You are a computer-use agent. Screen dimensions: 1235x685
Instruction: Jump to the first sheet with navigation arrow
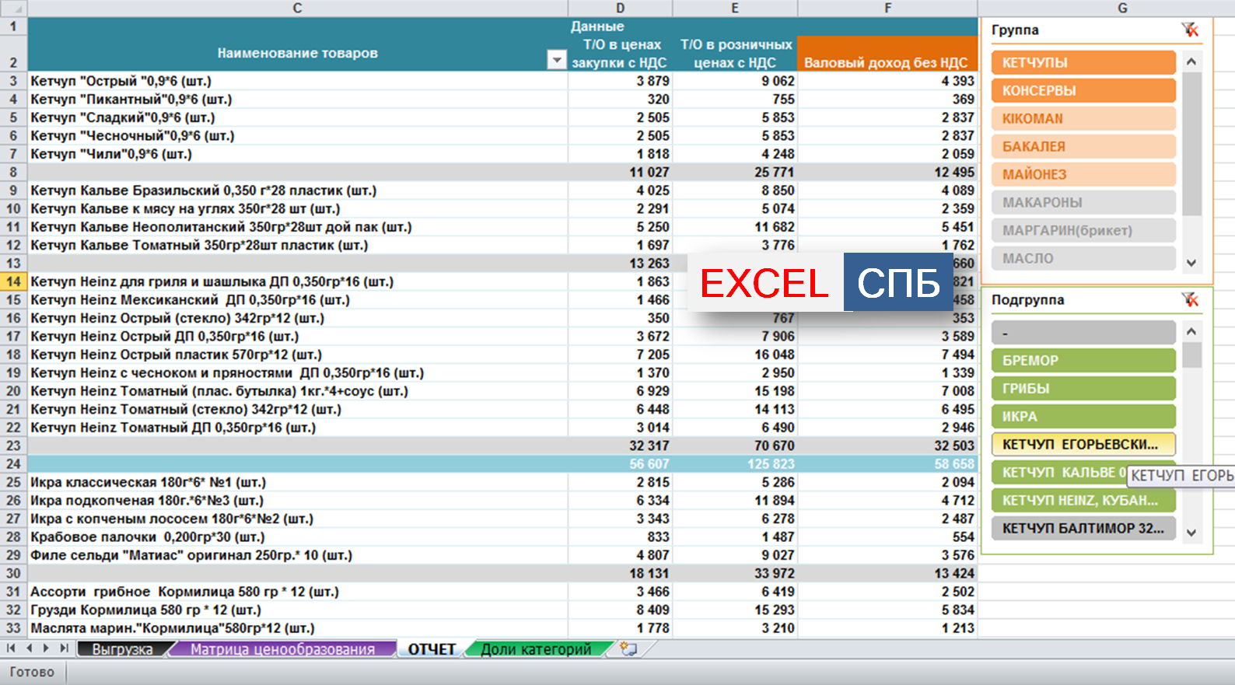click(11, 648)
